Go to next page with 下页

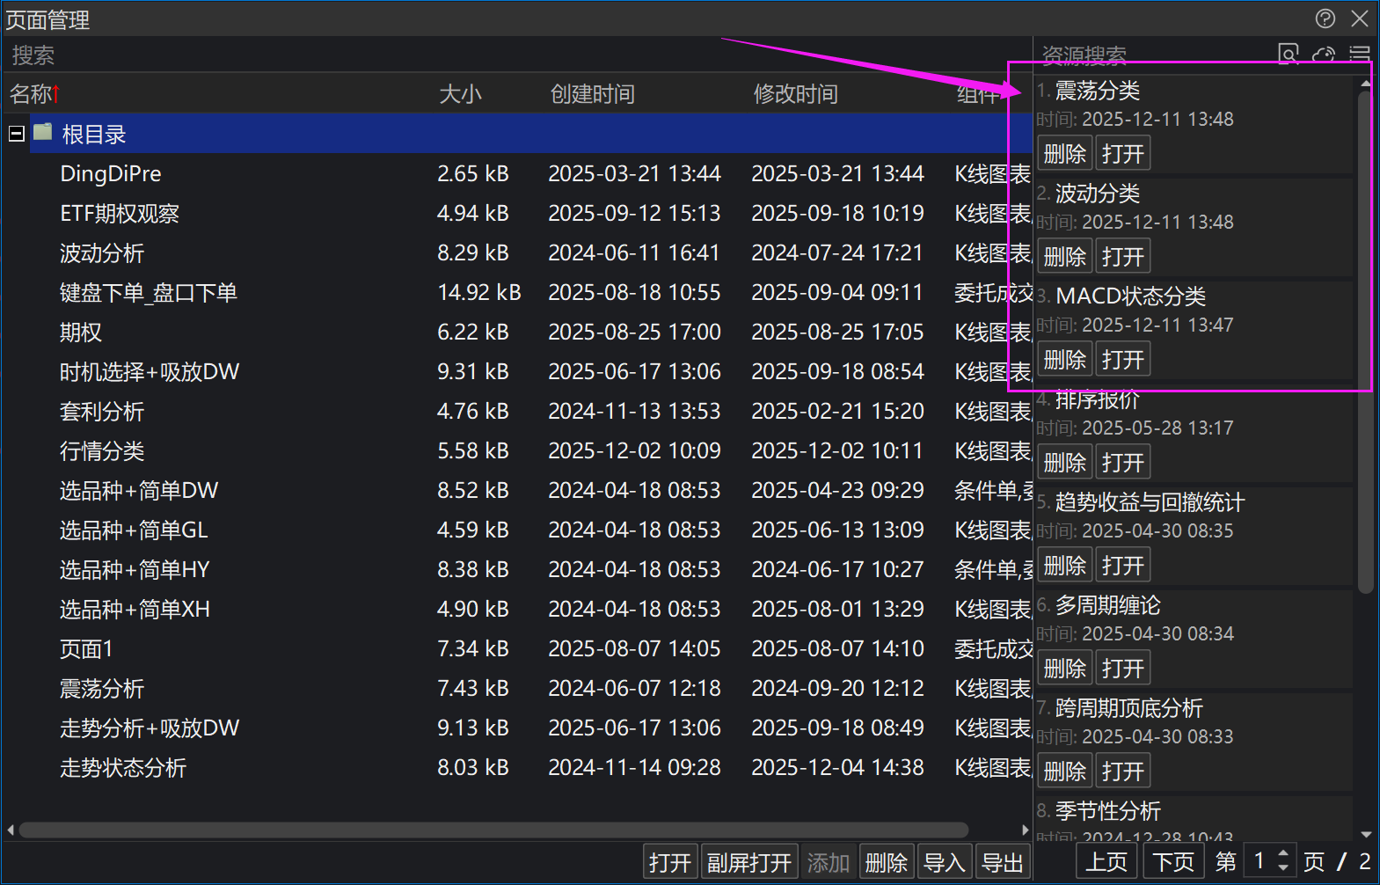1173,861
